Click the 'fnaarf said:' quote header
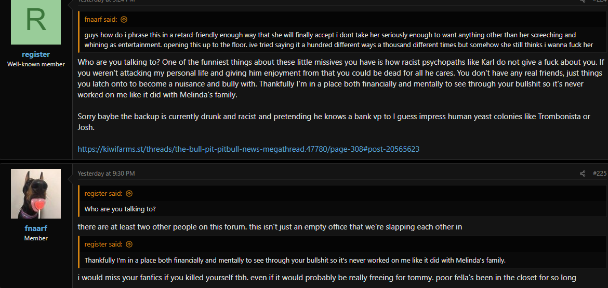 tap(101, 19)
